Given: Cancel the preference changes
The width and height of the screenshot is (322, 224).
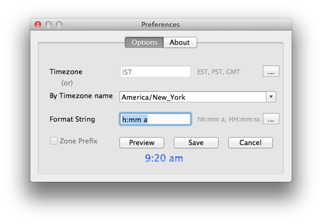Looking at the screenshot, I should [251, 142].
